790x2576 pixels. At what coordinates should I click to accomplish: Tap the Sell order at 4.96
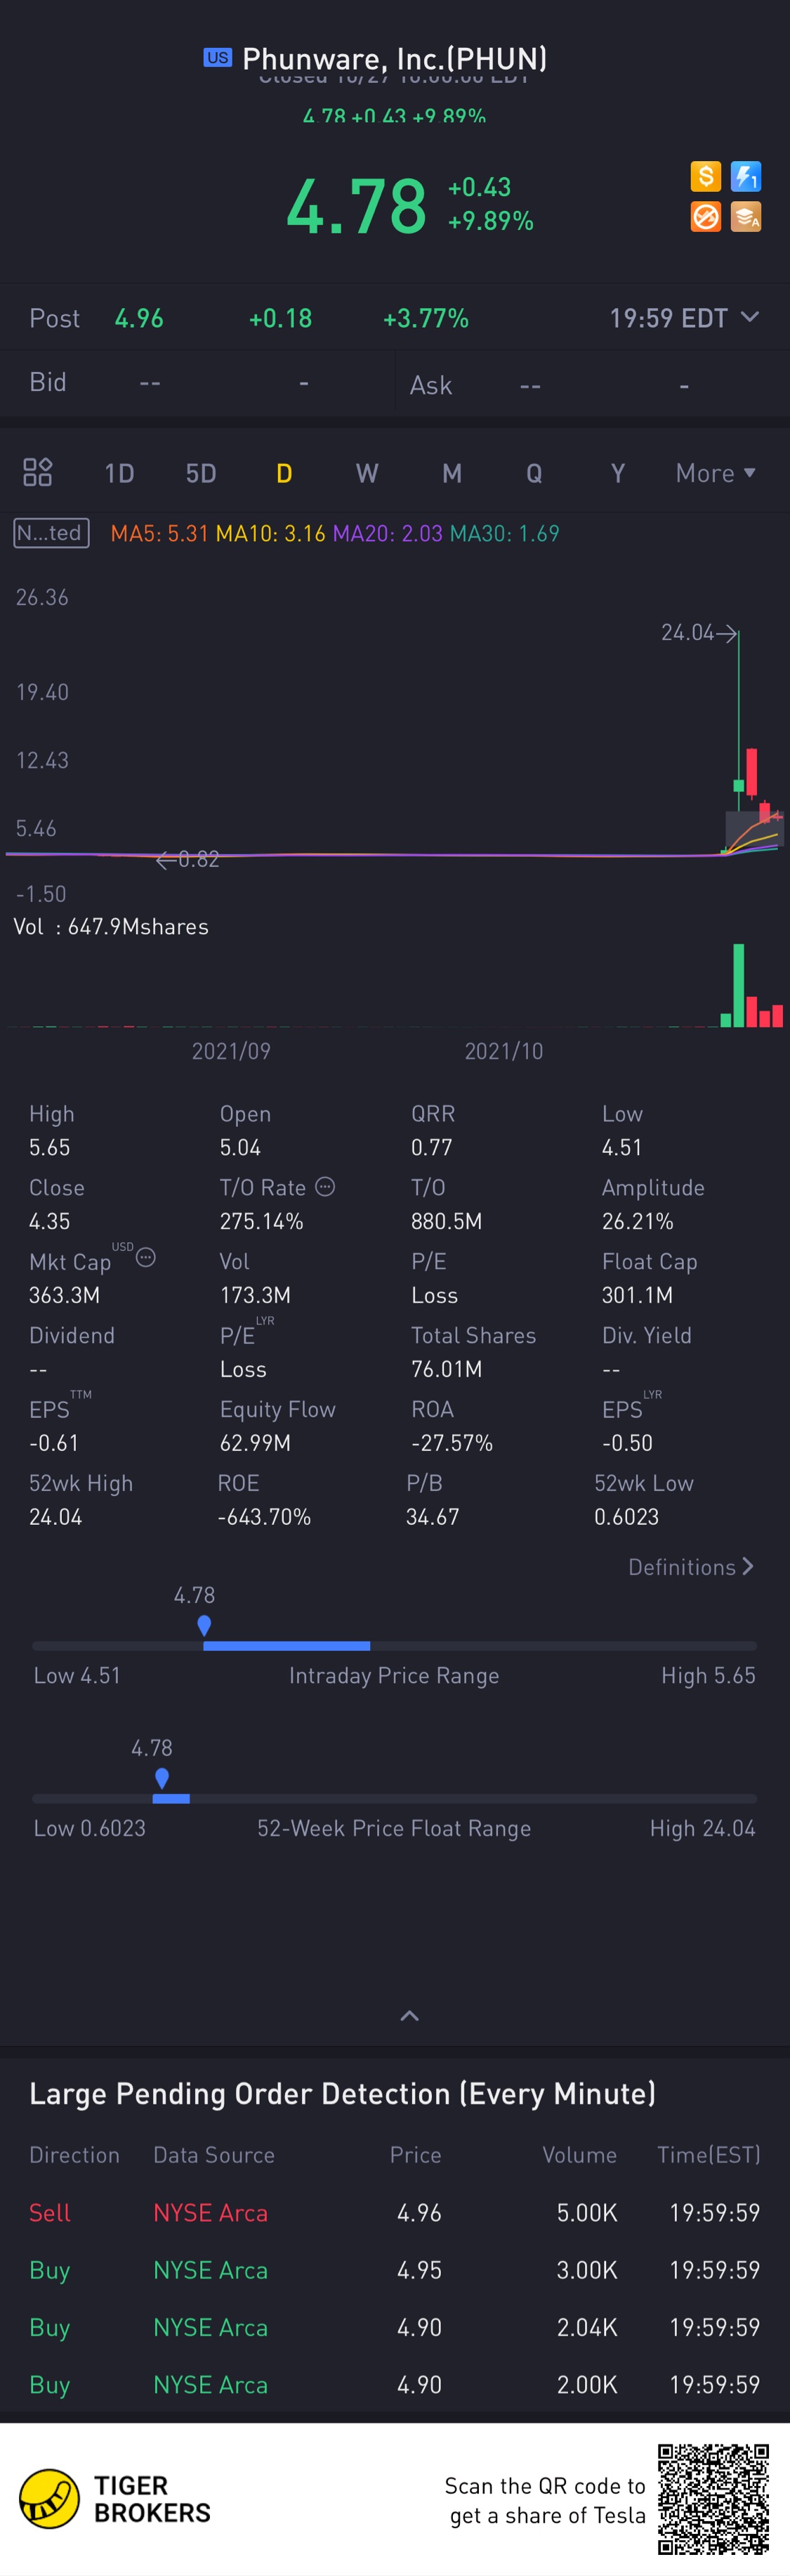tap(395, 2213)
